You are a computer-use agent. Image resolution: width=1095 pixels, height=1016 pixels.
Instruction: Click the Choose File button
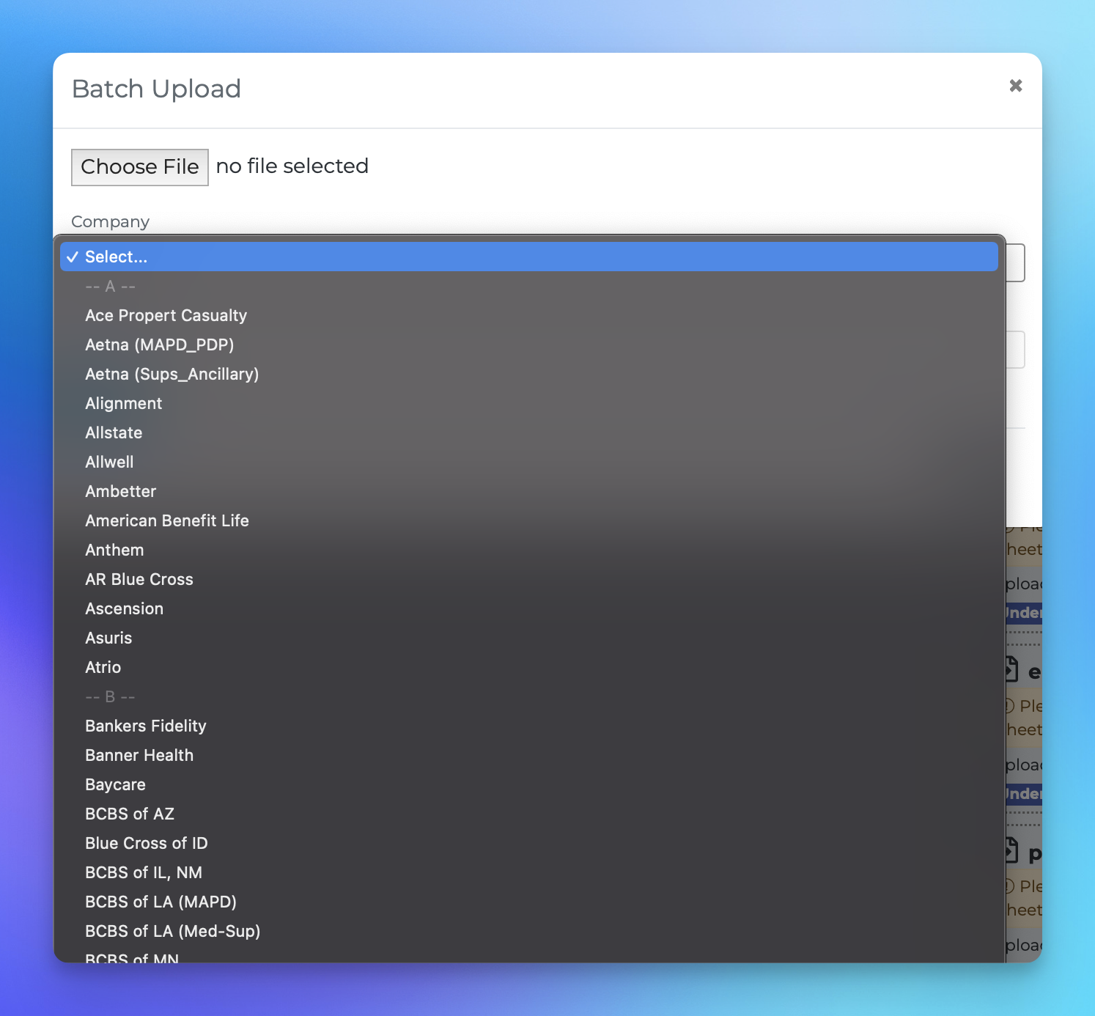140,167
